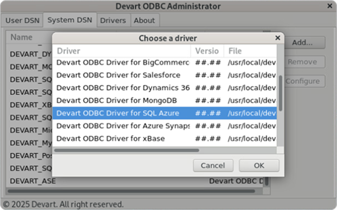Select Devart ODBC Driver for Dynamics 365
337x210 pixels.
(x=165, y=87)
